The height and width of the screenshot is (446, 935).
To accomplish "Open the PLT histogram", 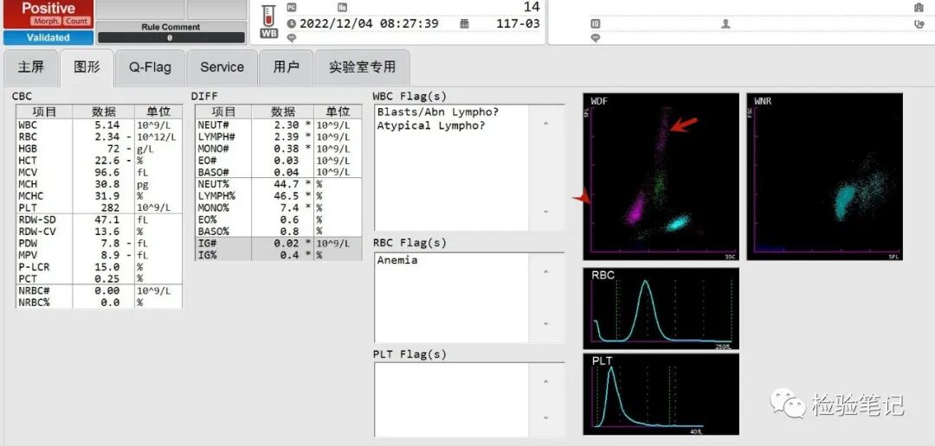I will tap(661, 394).
